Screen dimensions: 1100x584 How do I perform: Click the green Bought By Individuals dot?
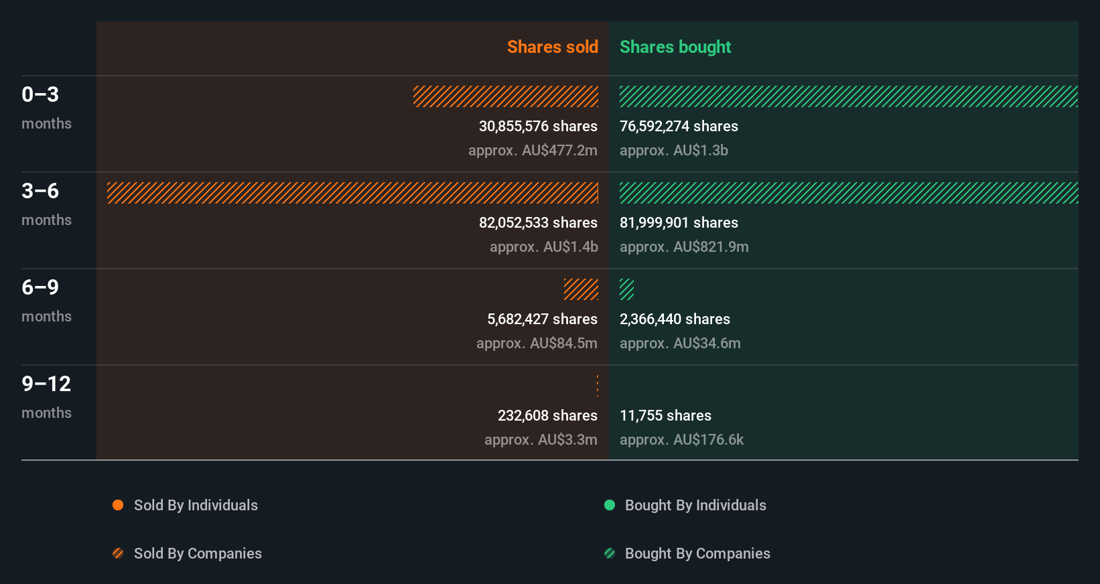[610, 505]
